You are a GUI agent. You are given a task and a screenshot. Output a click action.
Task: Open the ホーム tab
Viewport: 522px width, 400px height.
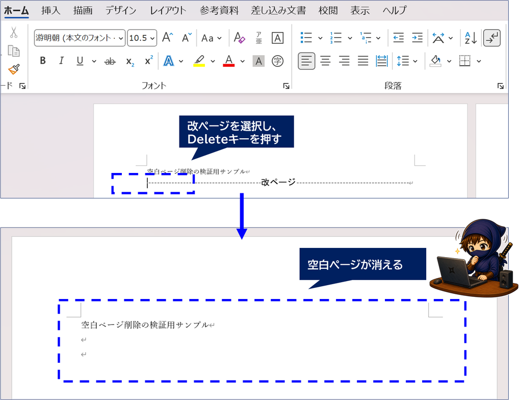[x=16, y=10]
